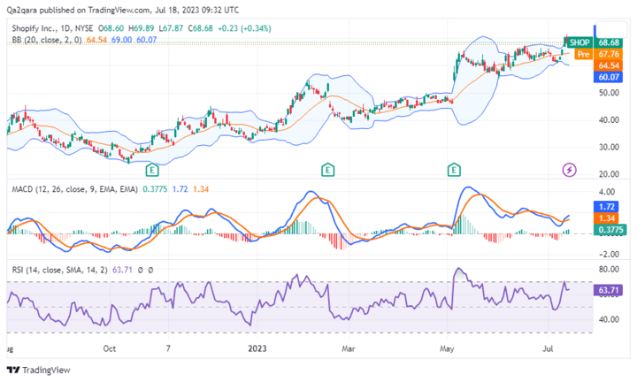
Task: Click the green 0.3775 histogram axis label
Action: pyautogui.click(x=610, y=229)
